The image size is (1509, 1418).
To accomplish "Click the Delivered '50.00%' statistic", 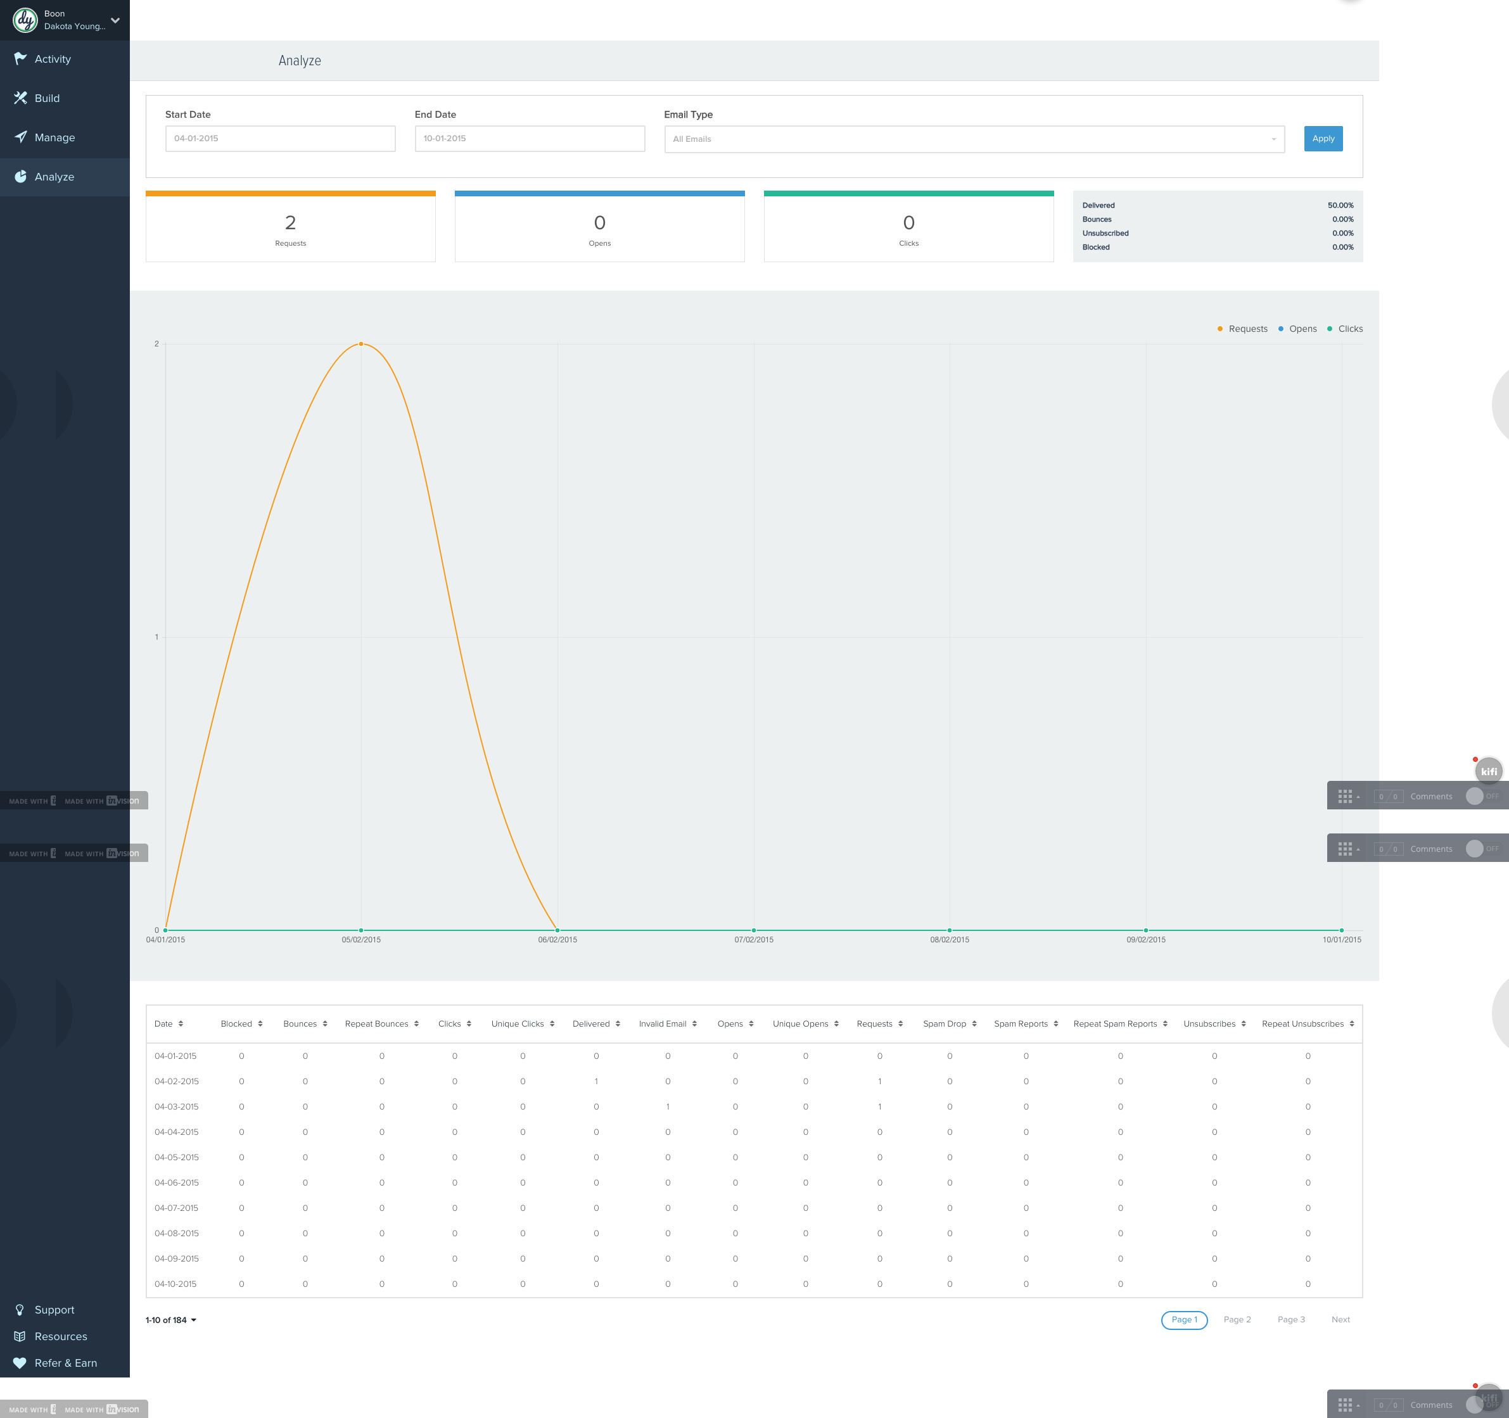I will click(1340, 206).
